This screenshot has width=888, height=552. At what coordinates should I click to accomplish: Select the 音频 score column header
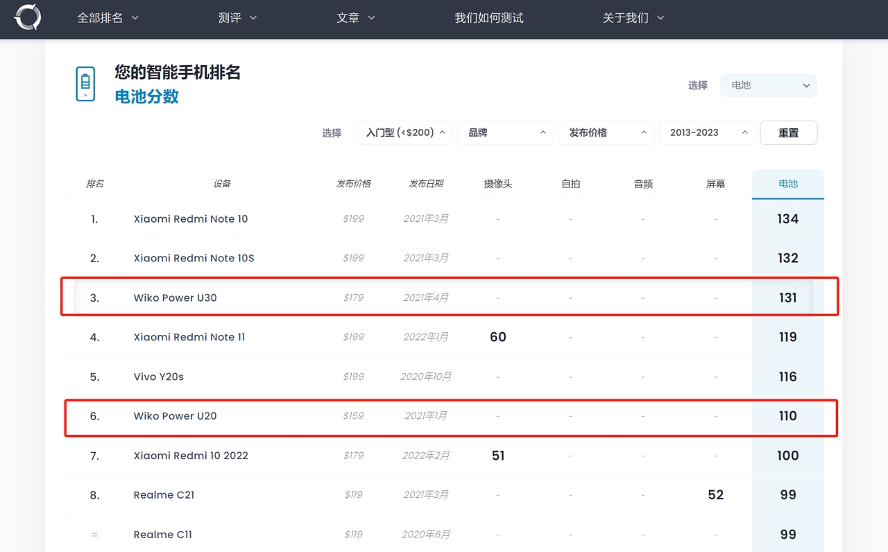tap(643, 184)
